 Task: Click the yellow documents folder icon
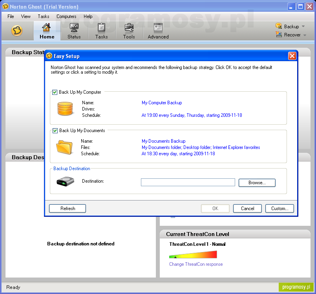click(64, 147)
